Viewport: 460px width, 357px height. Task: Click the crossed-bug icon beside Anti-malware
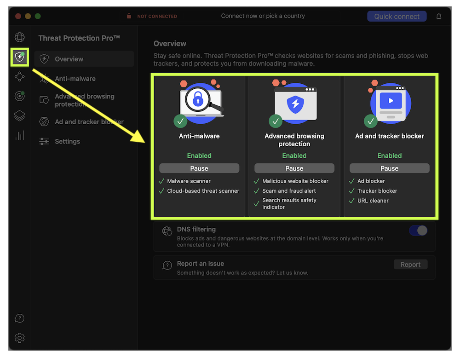click(x=44, y=79)
